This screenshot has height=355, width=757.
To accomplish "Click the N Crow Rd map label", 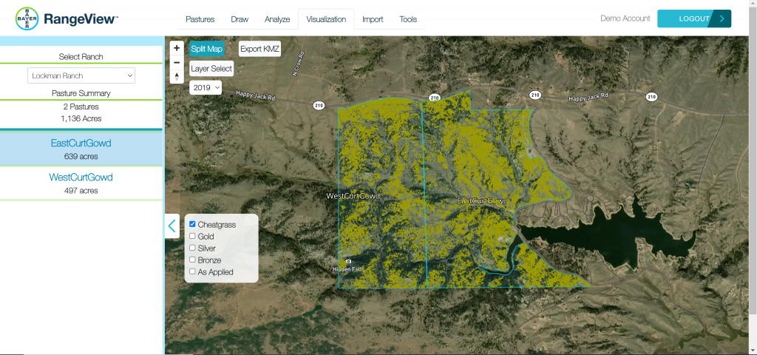I will [x=299, y=64].
